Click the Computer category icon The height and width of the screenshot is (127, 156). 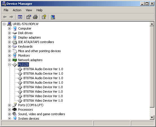pyautogui.click(x=15, y=28)
